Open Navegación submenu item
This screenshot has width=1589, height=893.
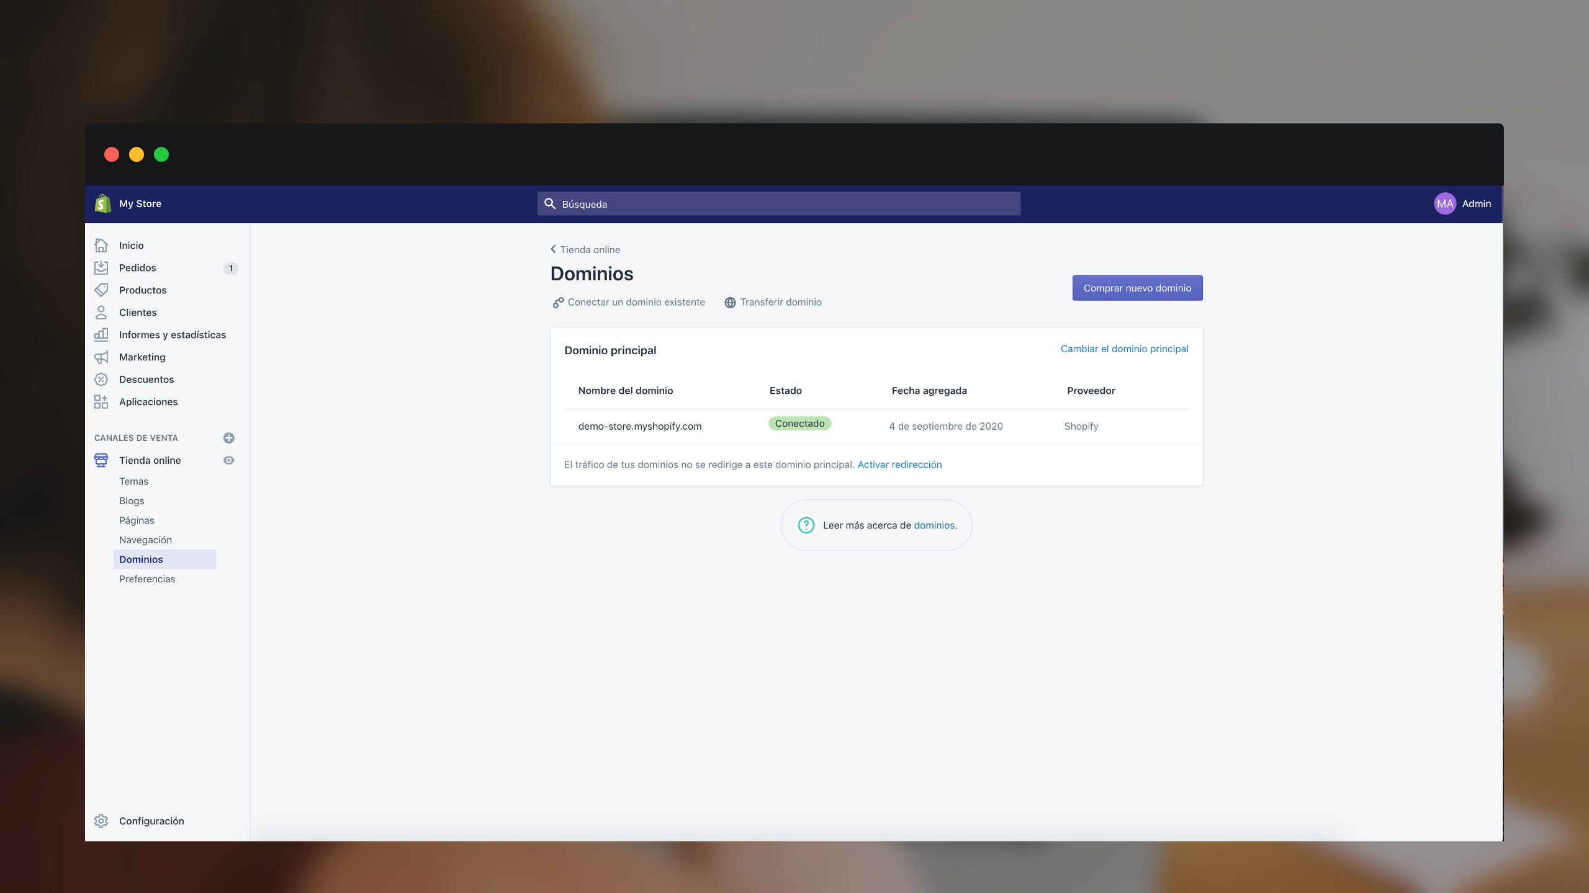(145, 540)
